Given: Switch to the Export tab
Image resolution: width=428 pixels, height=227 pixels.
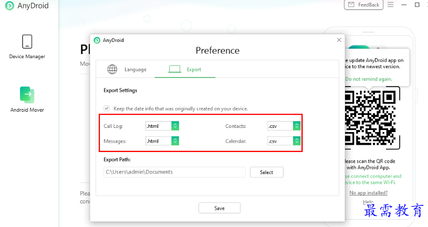Looking at the screenshot, I should point(185,70).
